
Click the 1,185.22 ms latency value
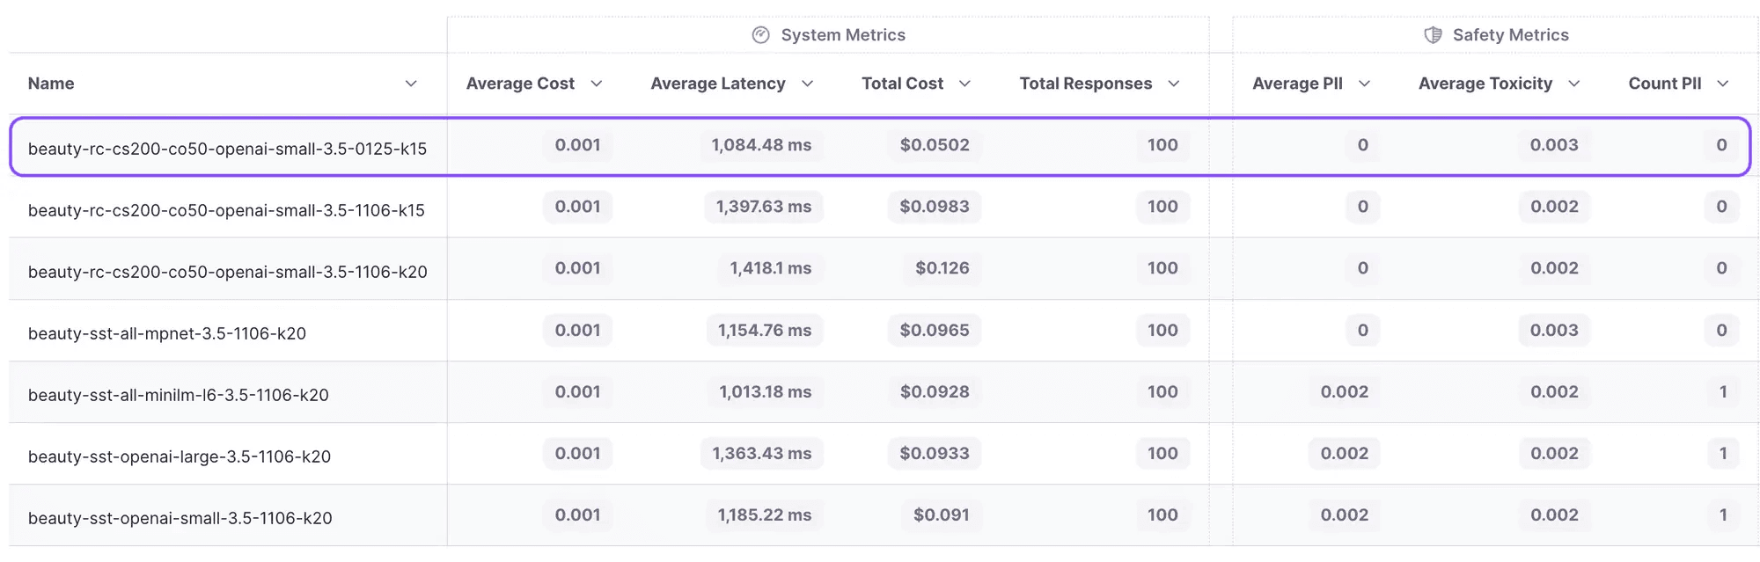(x=764, y=515)
